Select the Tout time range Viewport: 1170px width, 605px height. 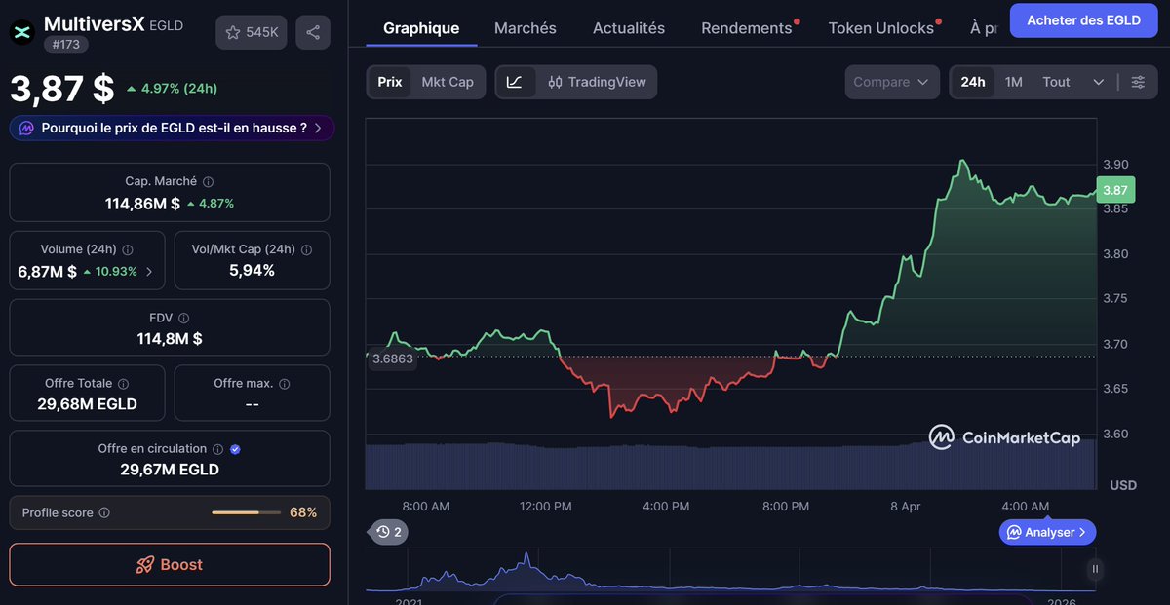point(1056,82)
